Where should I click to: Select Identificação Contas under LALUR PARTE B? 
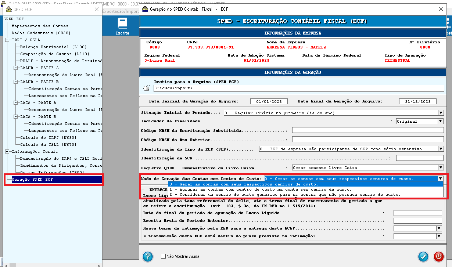pos(65,89)
